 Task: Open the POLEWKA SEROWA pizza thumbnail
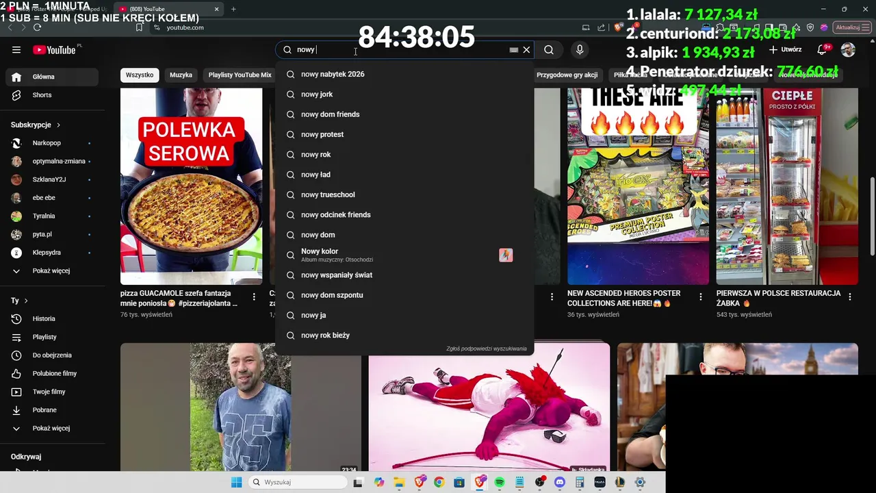(191, 186)
